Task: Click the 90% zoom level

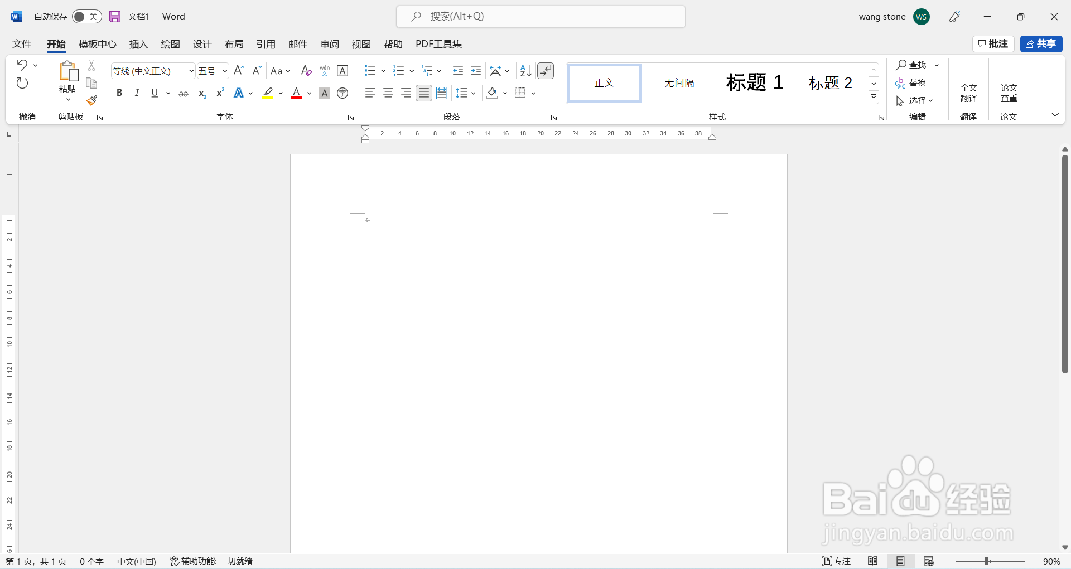Action: click(1051, 561)
